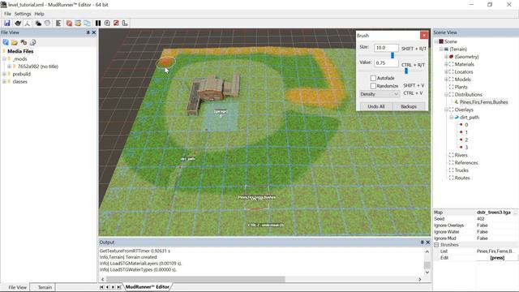Click the L-shaped toolbar icon
This screenshot has width=519, height=292.
click(x=125, y=24)
